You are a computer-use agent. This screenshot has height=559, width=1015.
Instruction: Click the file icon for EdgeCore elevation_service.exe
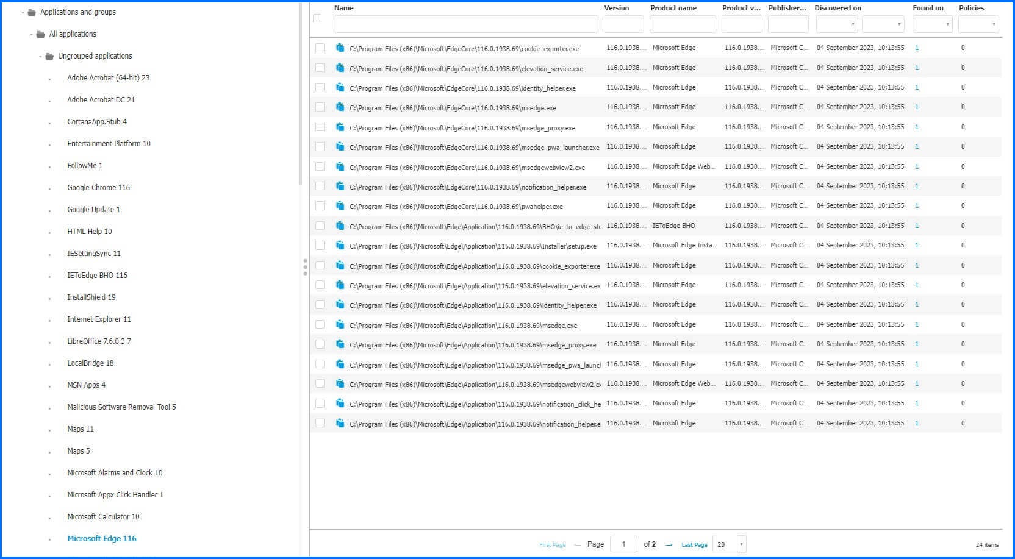pos(340,68)
